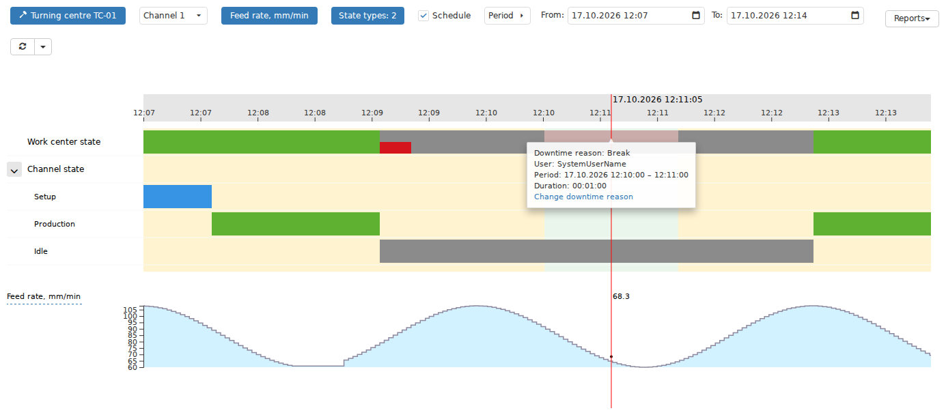Click the To date input field
Image resolution: width=946 pixels, height=415 pixels.
pos(795,15)
